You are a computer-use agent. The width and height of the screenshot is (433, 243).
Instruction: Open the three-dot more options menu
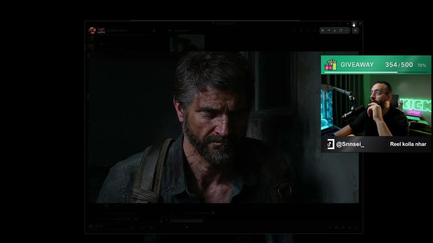pos(347,30)
